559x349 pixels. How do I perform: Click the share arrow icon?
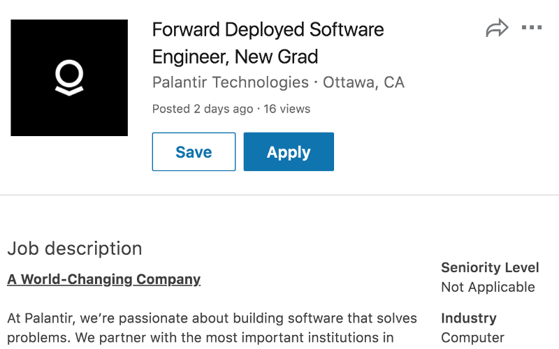click(497, 29)
